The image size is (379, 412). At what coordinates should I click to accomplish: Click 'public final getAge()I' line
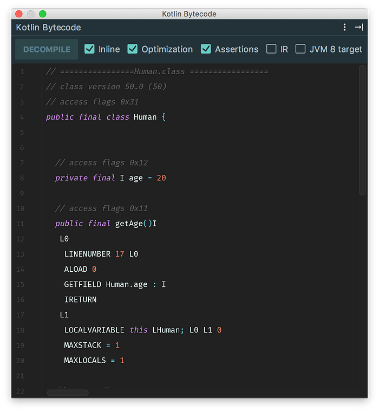106,224
